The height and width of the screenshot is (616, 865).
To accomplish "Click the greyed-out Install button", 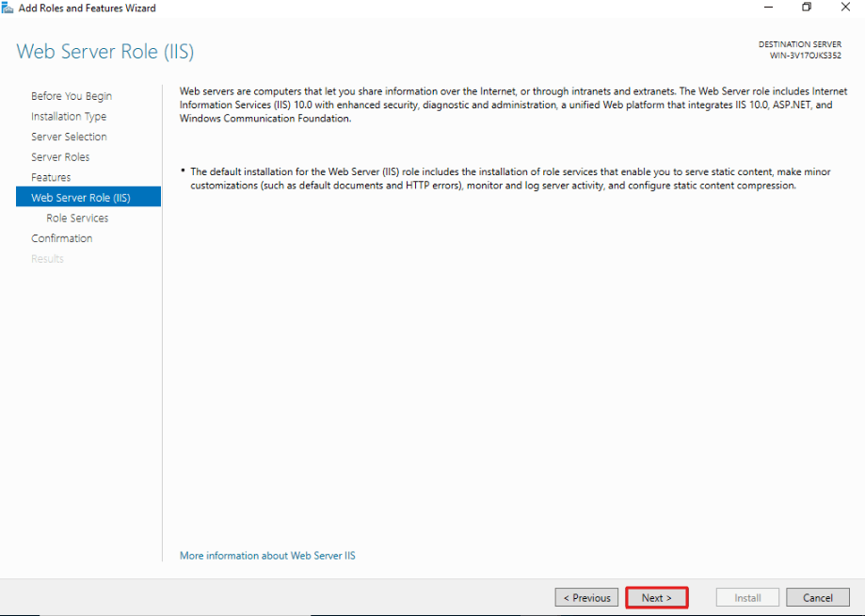I will point(747,598).
